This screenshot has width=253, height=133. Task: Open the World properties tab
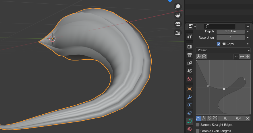[x=190, y=79]
